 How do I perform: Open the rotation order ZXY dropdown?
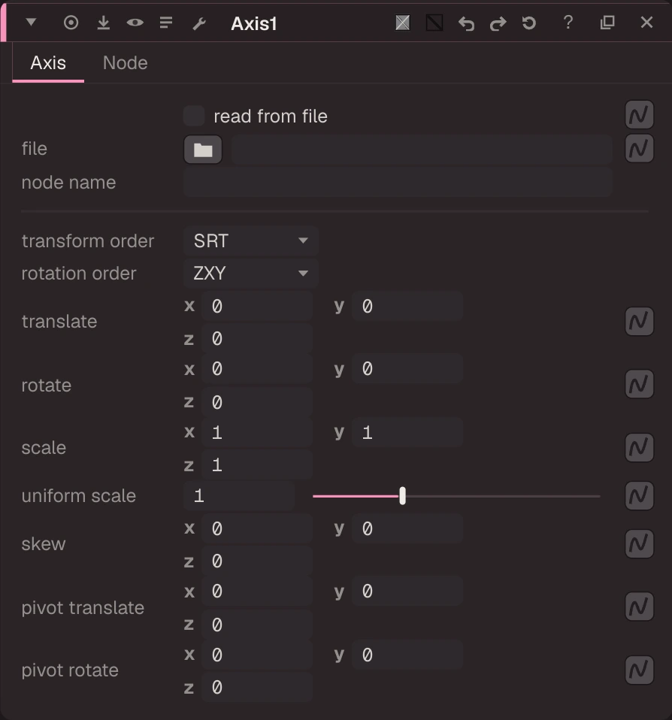(251, 274)
